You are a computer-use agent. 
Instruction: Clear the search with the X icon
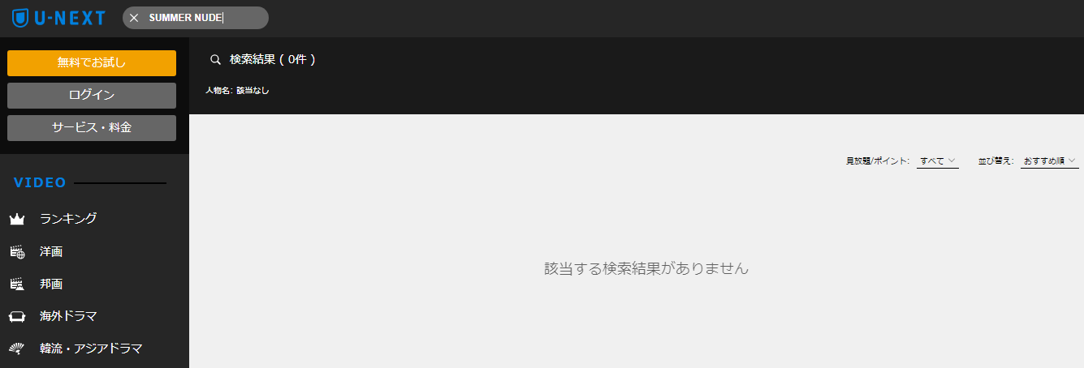click(x=134, y=18)
